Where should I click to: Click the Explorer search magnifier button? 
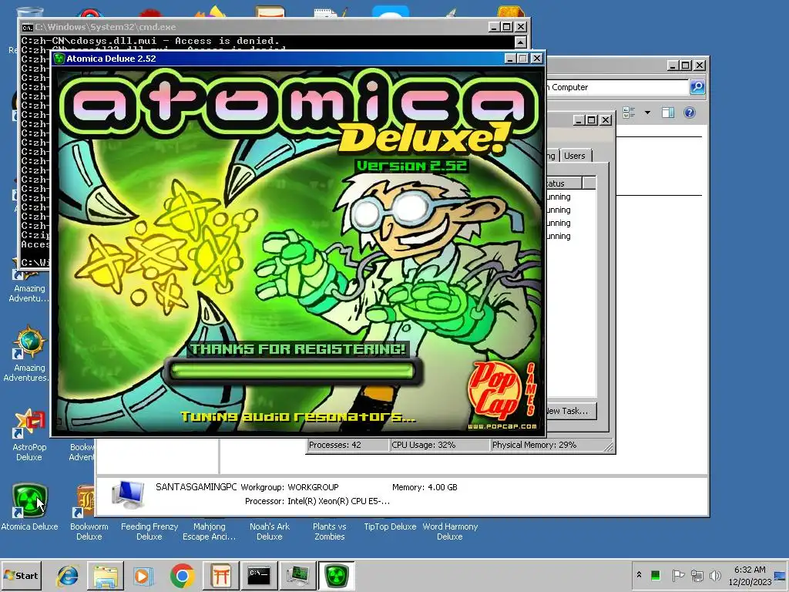click(x=697, y=87)
